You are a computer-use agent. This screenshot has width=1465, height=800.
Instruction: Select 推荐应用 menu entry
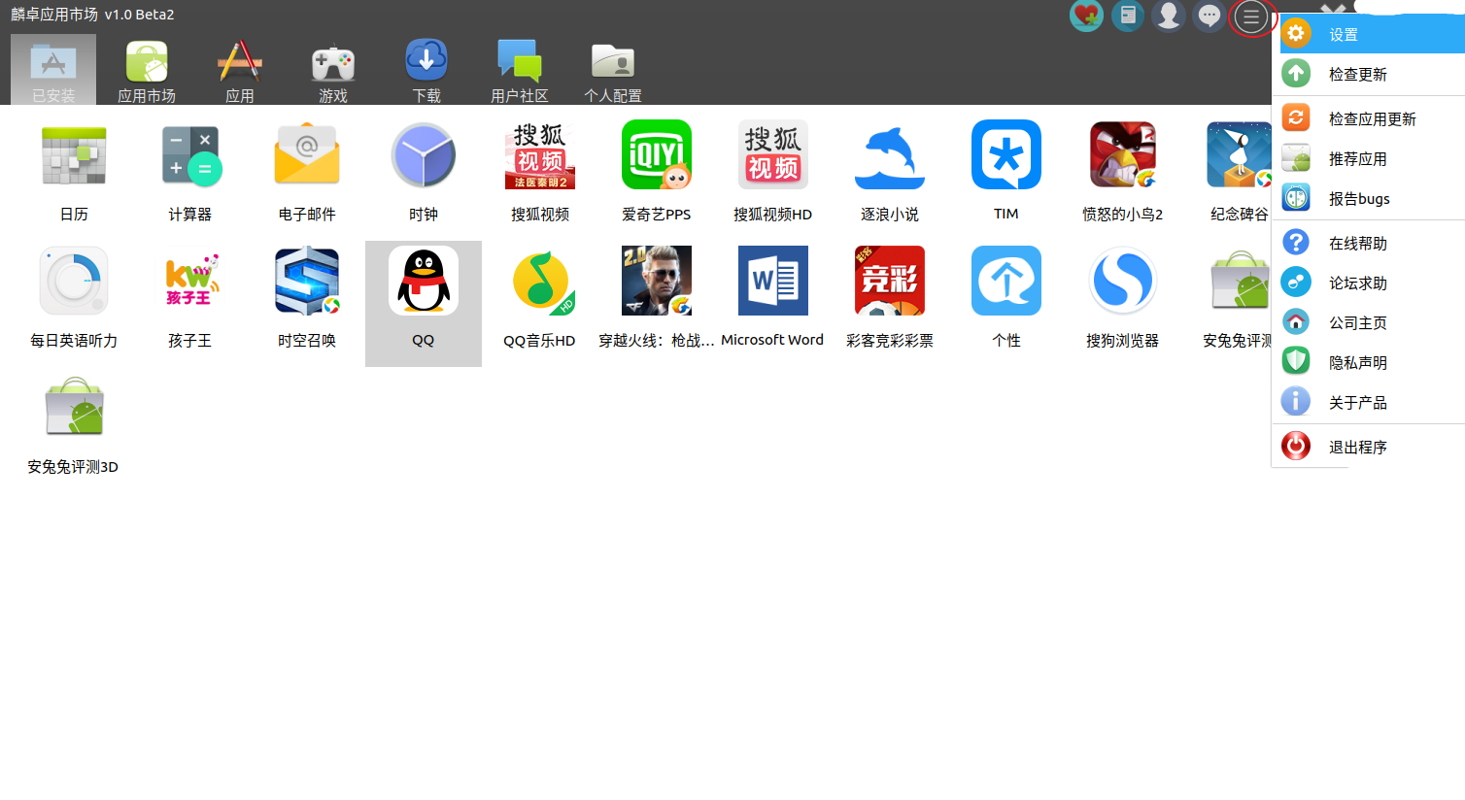click(1368, 158)
